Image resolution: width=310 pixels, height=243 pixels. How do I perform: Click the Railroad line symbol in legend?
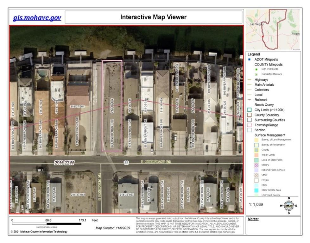coord(249,100)
